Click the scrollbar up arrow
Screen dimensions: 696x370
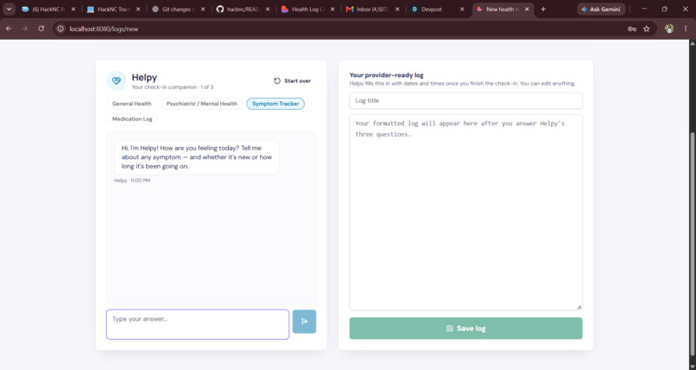(x=692, y=43)
